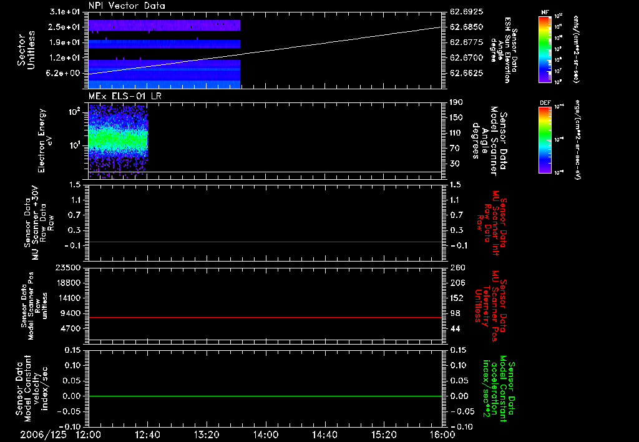This screenshot has width=639, height=442.
Task: Click the red 'MU Scanner Inh Raw Data' label
Action: (492, 223)
